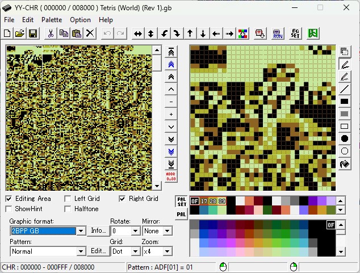Image resolution: width=360 pixels, height=273 pixels.
Task: Click the PAL button
Action: pyautogui.click(x=181, y=215)
